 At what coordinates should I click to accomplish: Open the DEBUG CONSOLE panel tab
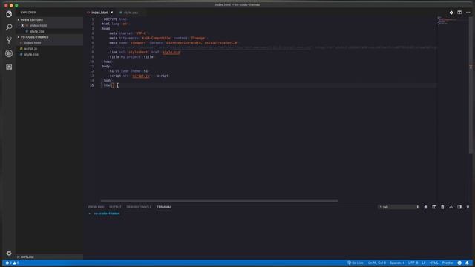tap(139, 207)
